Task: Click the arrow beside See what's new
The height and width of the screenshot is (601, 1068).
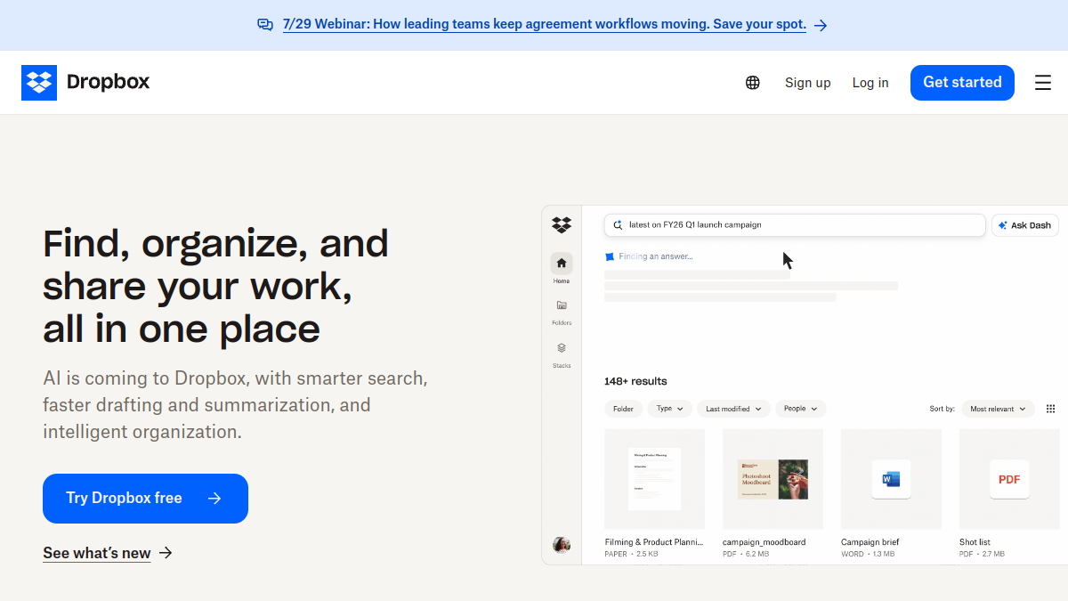Action: 166,553
